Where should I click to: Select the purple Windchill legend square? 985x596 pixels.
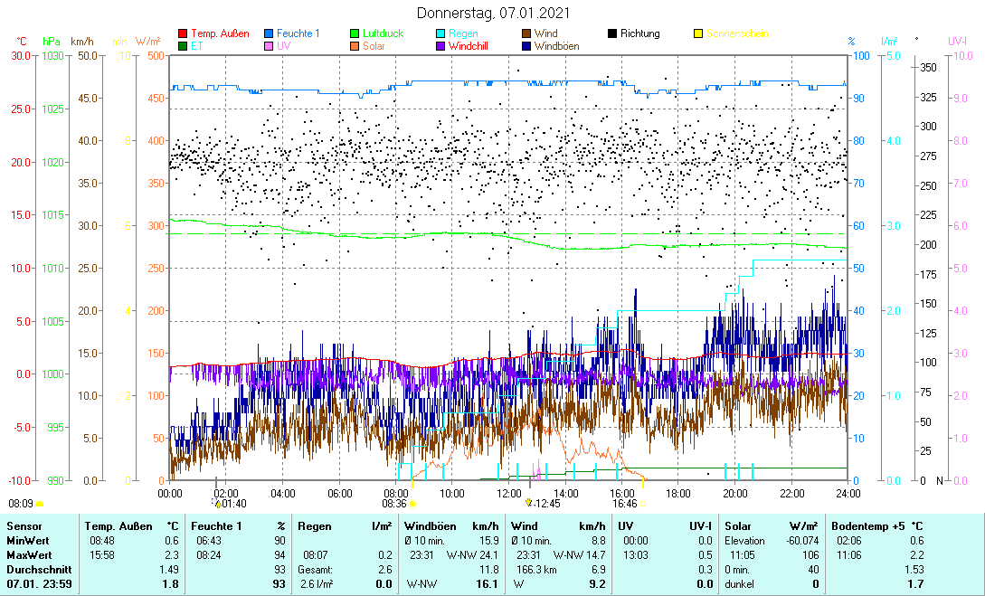point(441,46)
